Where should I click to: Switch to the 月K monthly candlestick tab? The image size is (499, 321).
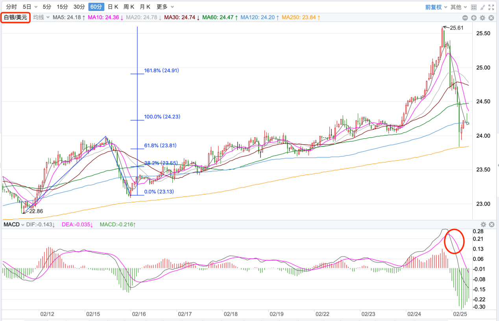click(145, 7)
